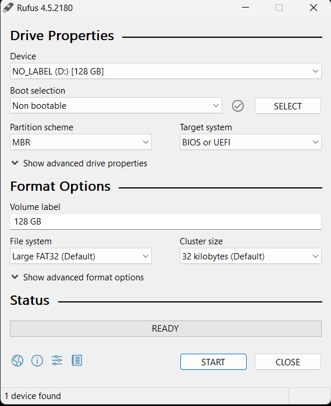This screenshot has height=406, width=331.
Task: Click the checksum checkmark icon
Action: click(237, 106)
